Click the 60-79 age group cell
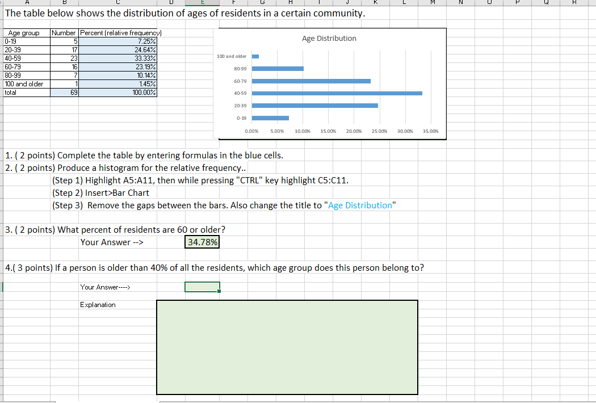596x403 pixels. pyautogui.click(x=27, y=67)
